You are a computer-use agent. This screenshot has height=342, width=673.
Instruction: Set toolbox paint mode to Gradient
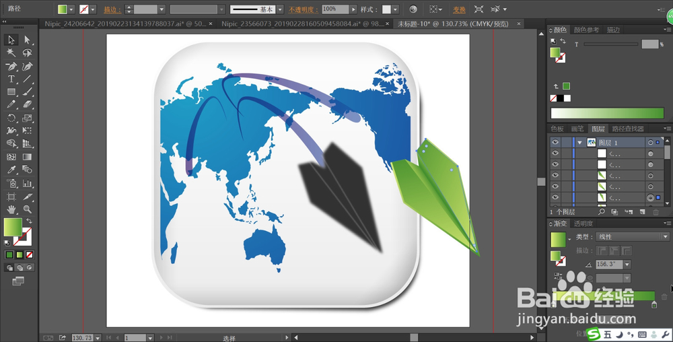pyautogui.click(x=20, y=255)
